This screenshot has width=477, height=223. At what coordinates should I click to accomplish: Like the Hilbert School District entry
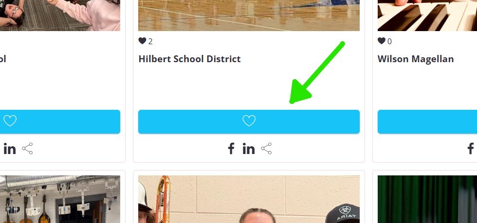tap(249, 121)
